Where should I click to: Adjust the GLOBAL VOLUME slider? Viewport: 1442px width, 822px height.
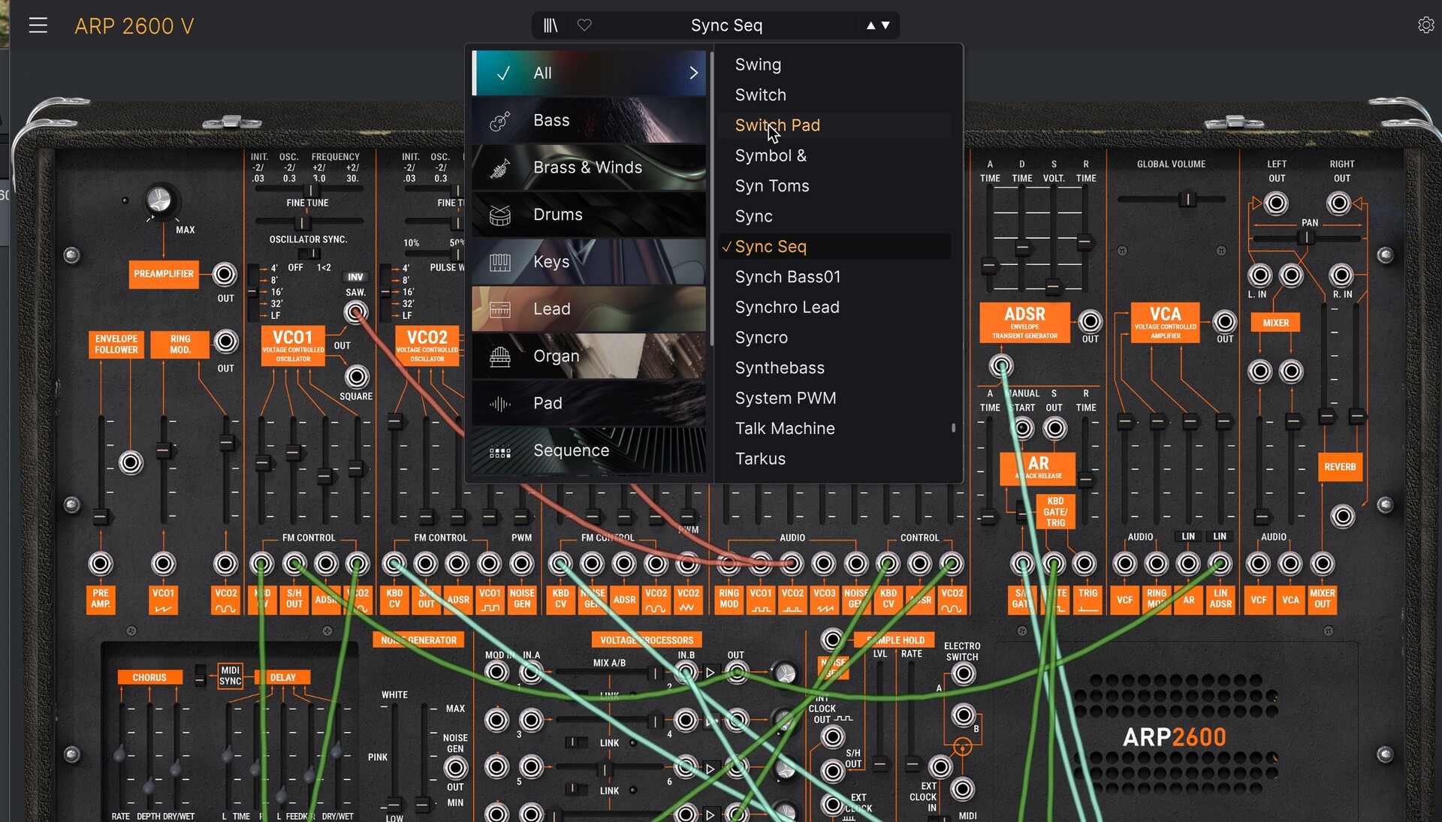click(1187, 199)
